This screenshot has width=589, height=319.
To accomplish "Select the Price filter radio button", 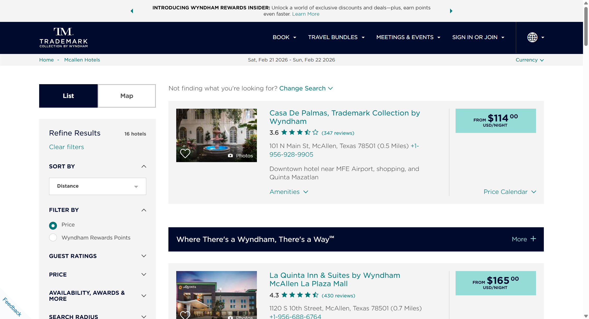I will coord(53,225).
